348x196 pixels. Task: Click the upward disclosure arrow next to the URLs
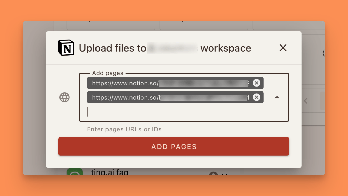click(277, 97)
